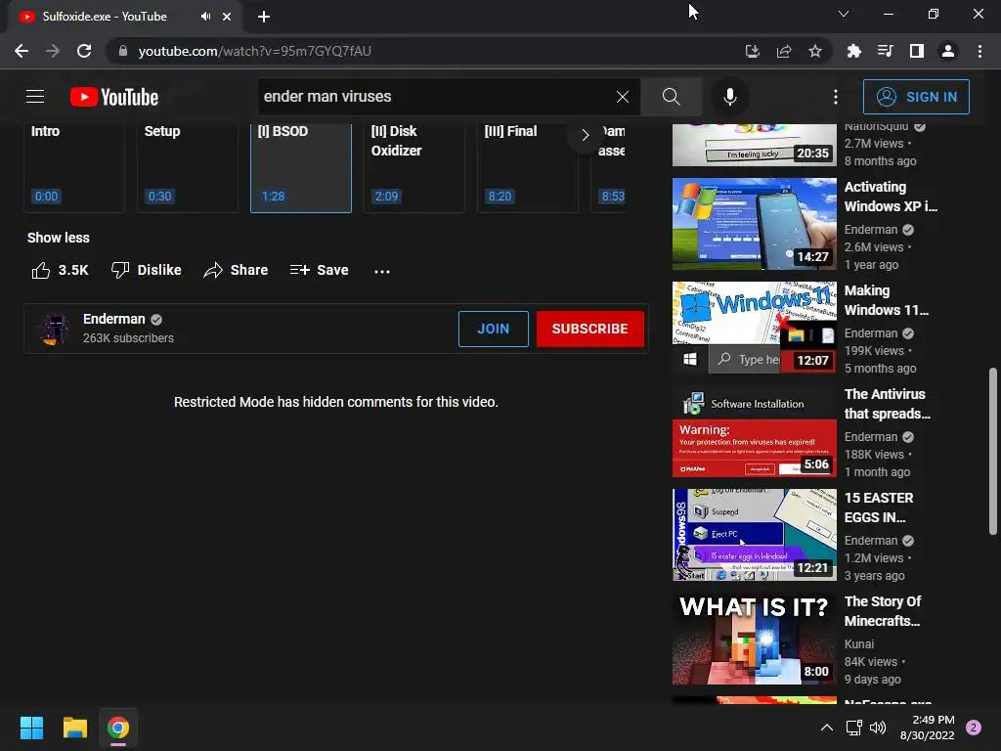Open a new tab with plus button
The image size is (1001, 751).
[x=264, y=17]
